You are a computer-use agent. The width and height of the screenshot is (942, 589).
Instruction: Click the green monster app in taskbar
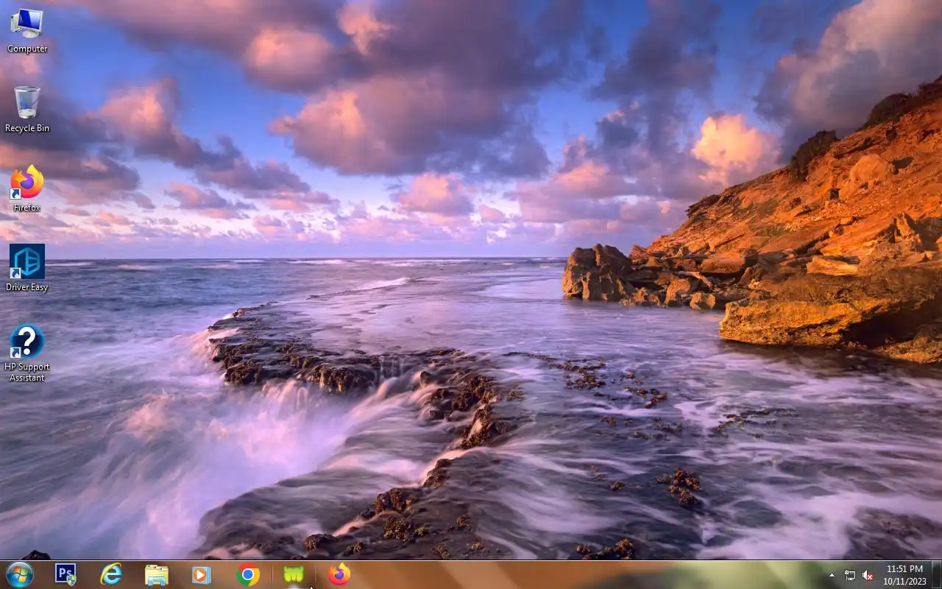tap(294, 574)
